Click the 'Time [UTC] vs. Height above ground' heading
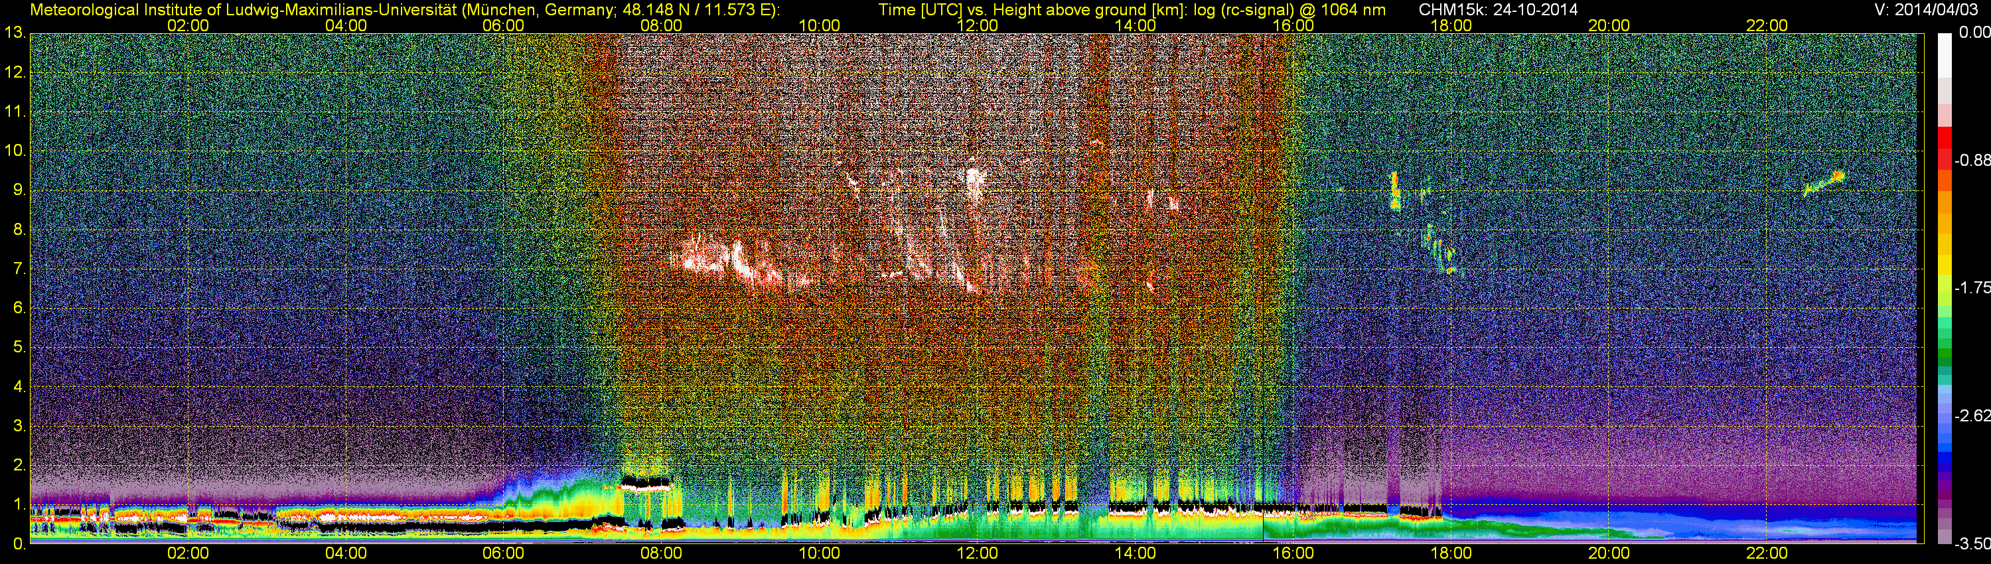The image size is (1991, 564). coord(1132,10)
